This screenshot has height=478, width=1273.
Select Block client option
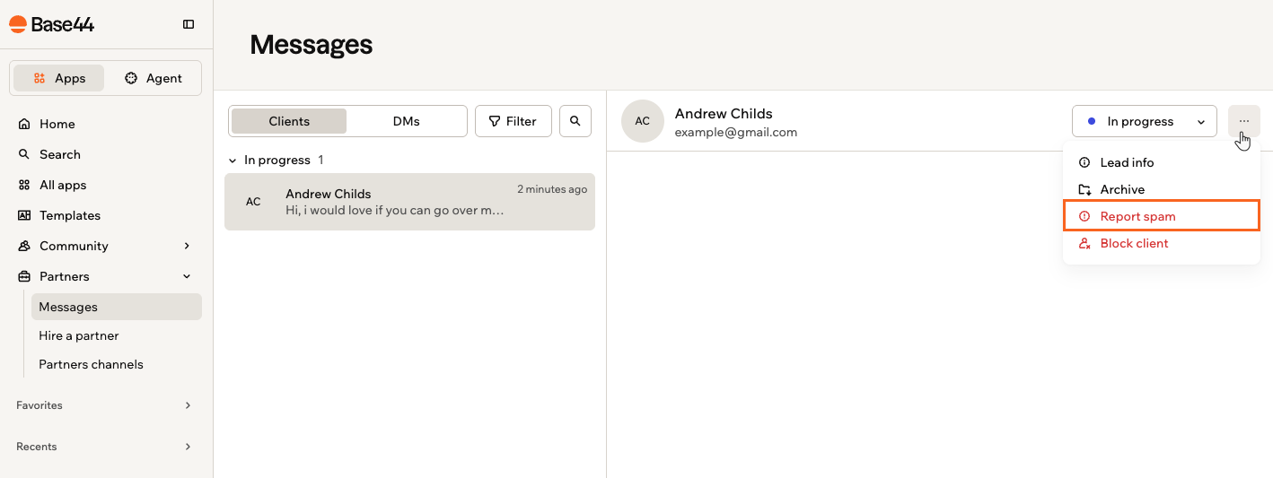coord(1162,243)
